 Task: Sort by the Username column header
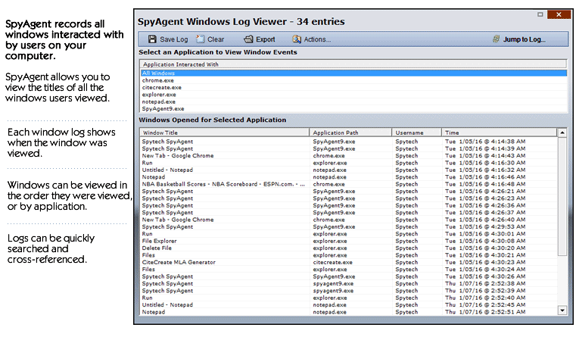click(416, 133)
